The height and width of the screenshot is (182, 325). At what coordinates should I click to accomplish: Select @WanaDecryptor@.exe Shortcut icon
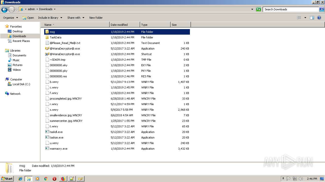(47, 54)
